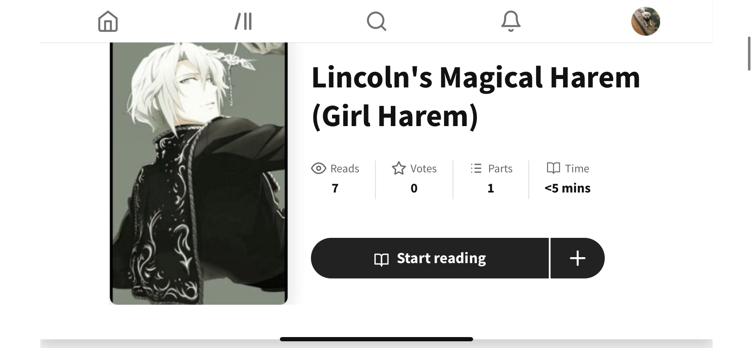Select the Lincoln's Magical Harem title
Viewport: 753px width, 348px height.
point(476,97)
